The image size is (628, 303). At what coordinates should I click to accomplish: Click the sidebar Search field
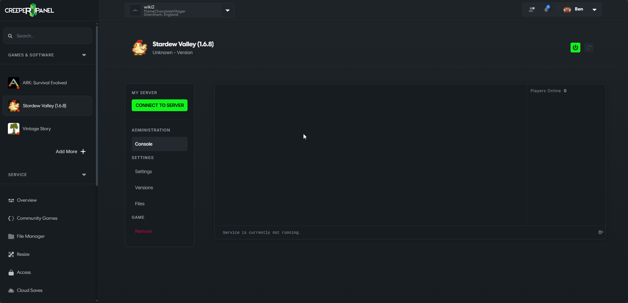[48, 36]
